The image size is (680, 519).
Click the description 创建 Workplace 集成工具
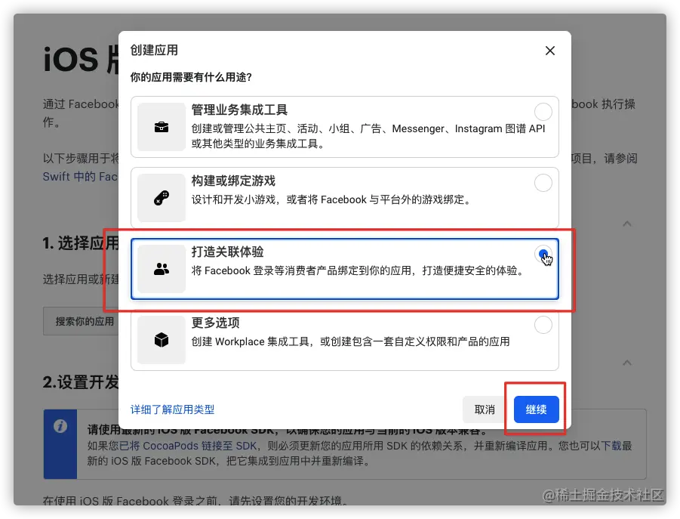[350, 341]
